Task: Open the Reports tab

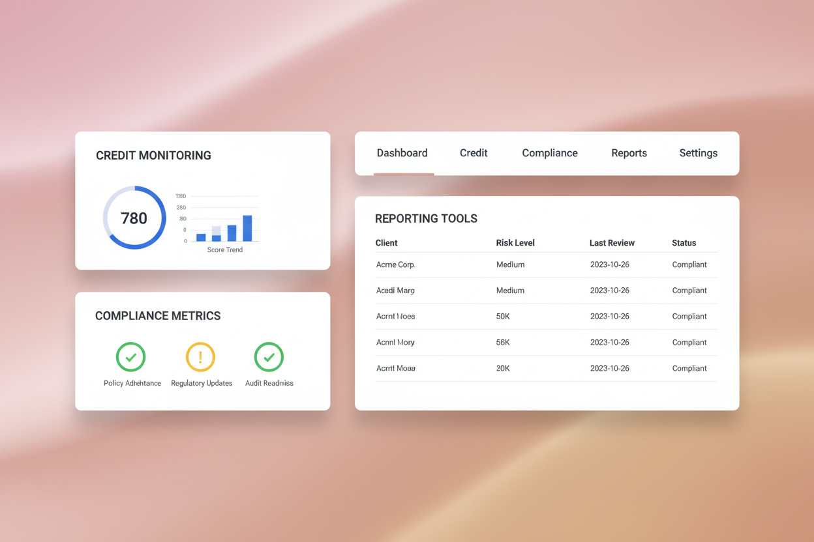Action: pos(629,153)
